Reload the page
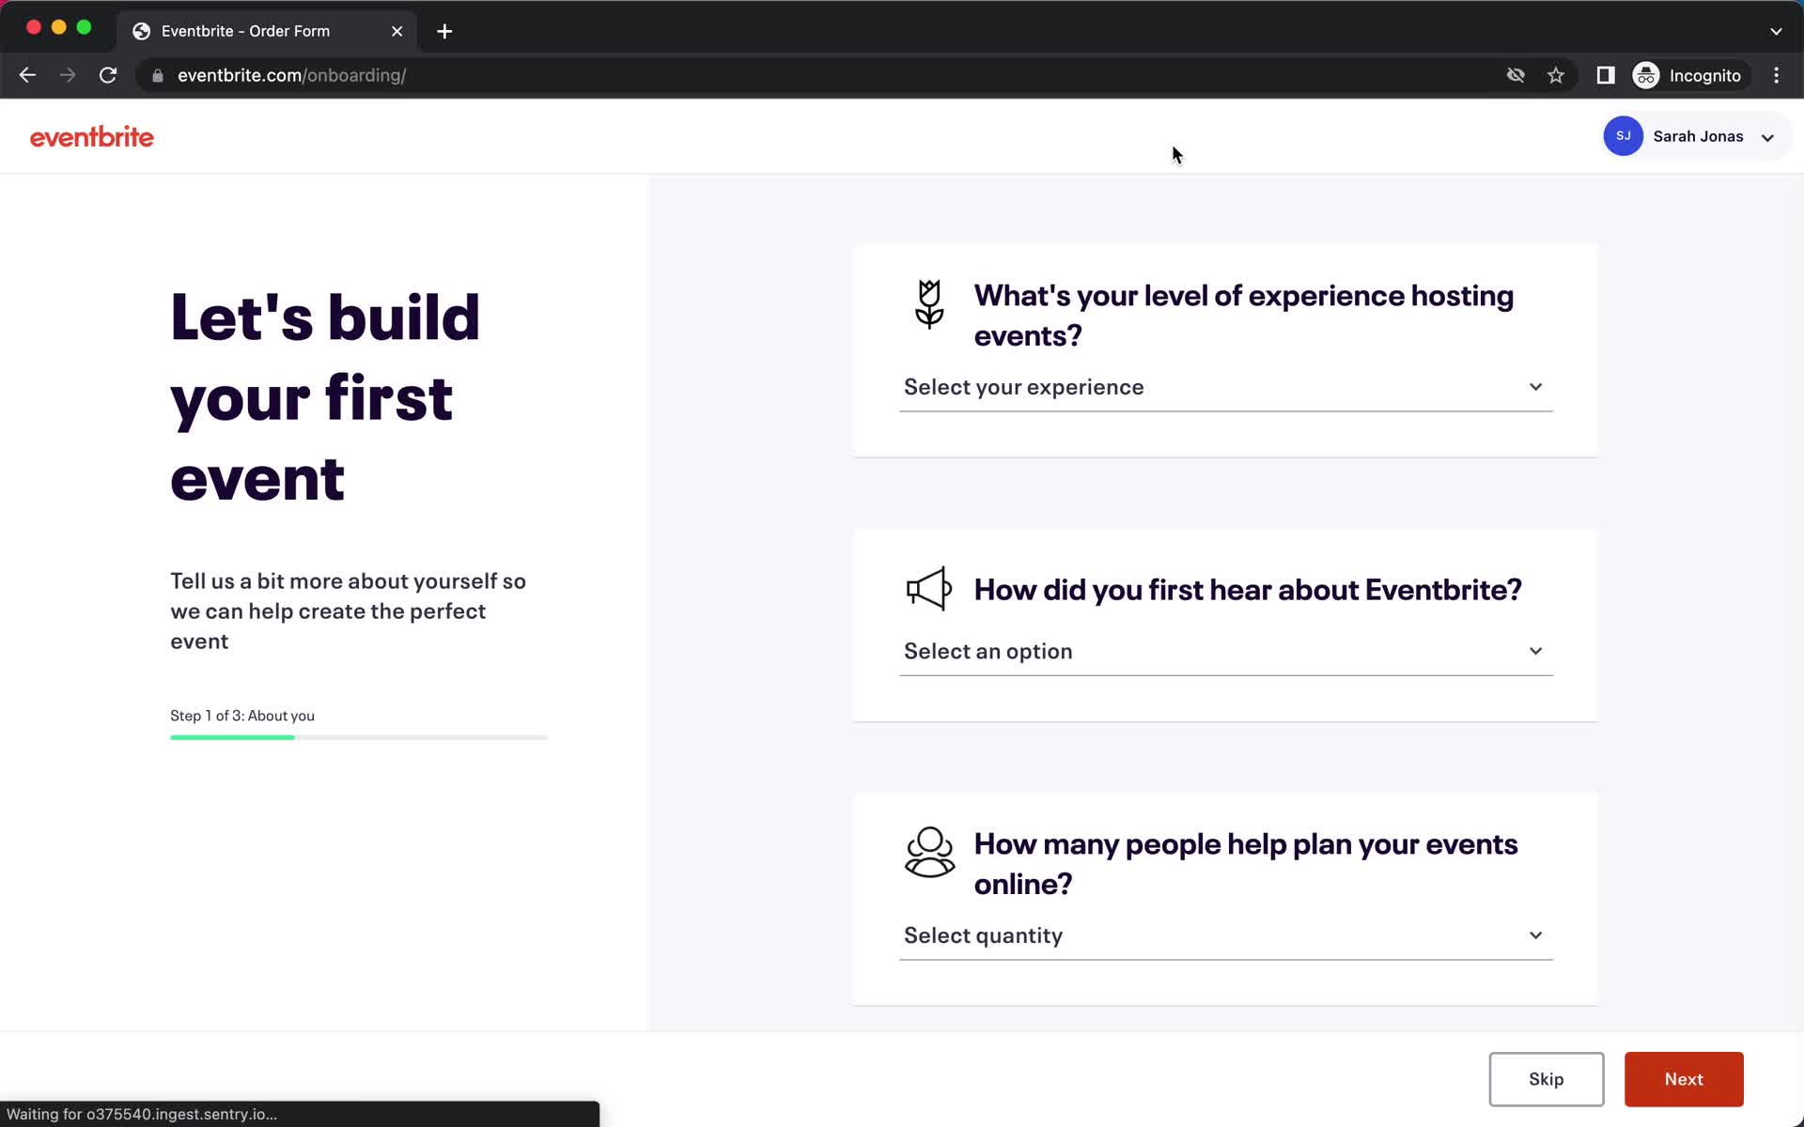 [x=108, y=75]
